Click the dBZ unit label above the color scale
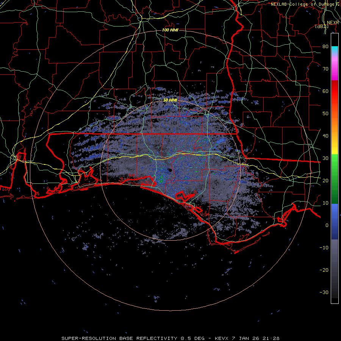Viewport: 341px width, 341px height. pos(322,27)
